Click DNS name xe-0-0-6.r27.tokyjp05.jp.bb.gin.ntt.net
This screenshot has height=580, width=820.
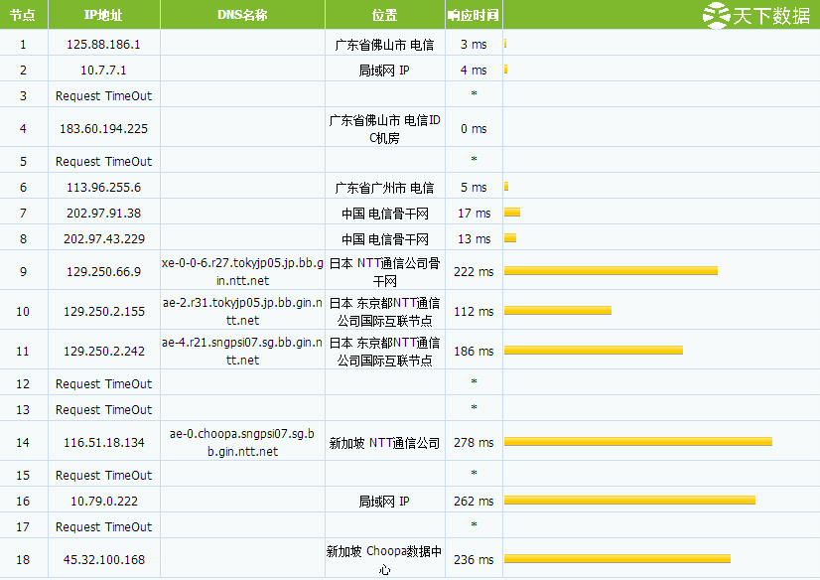pyautogui.click(x=241, y=271)
